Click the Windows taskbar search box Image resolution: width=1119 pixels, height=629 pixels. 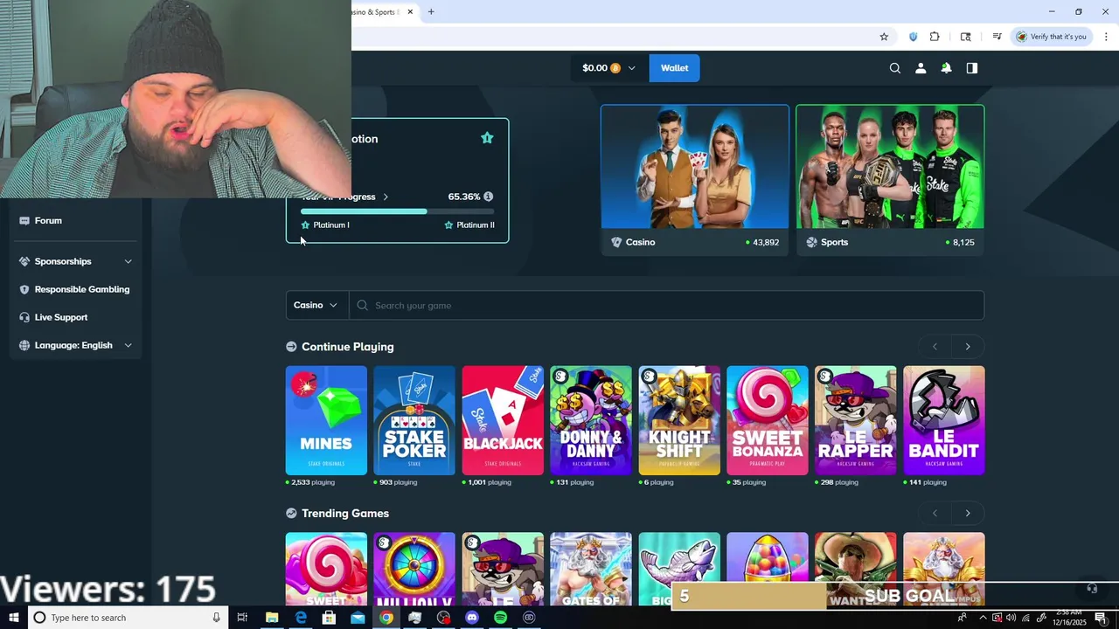128,618
